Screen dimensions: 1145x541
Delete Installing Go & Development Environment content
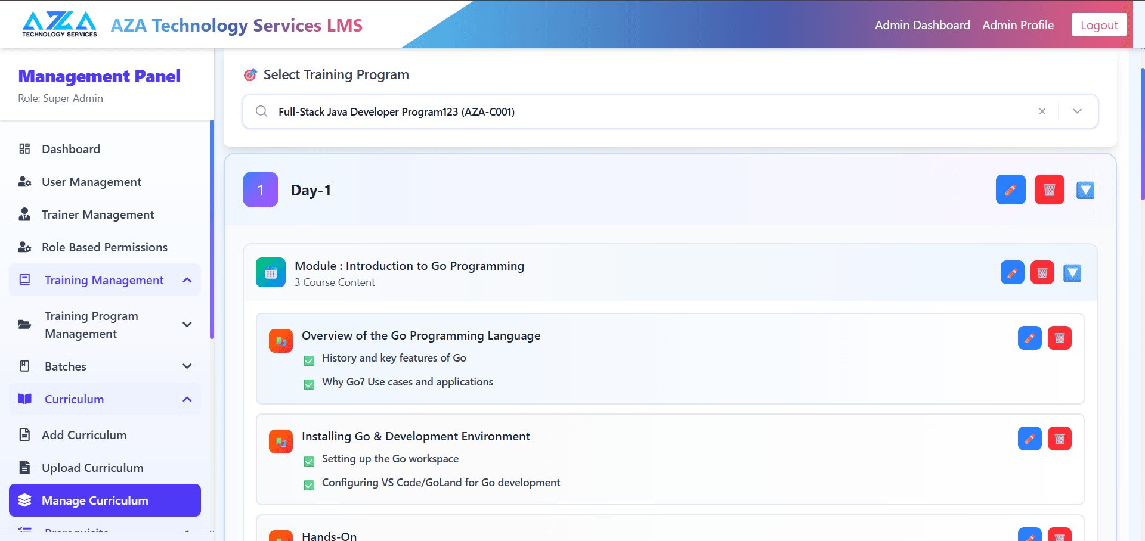[x=1060, y=439]
